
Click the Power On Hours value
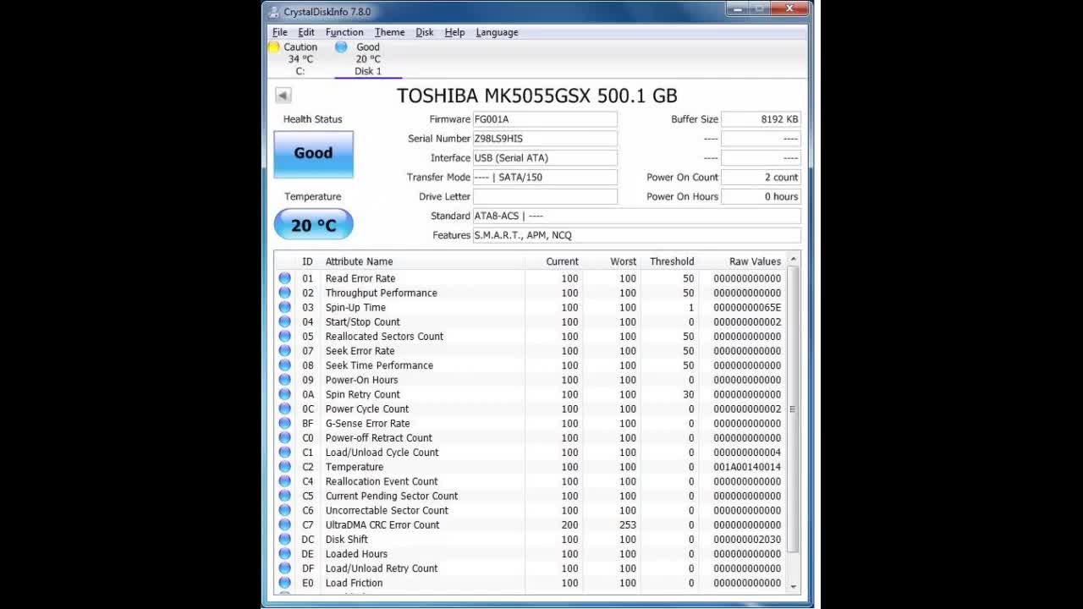pyautogui.click(x=761, y=196)
